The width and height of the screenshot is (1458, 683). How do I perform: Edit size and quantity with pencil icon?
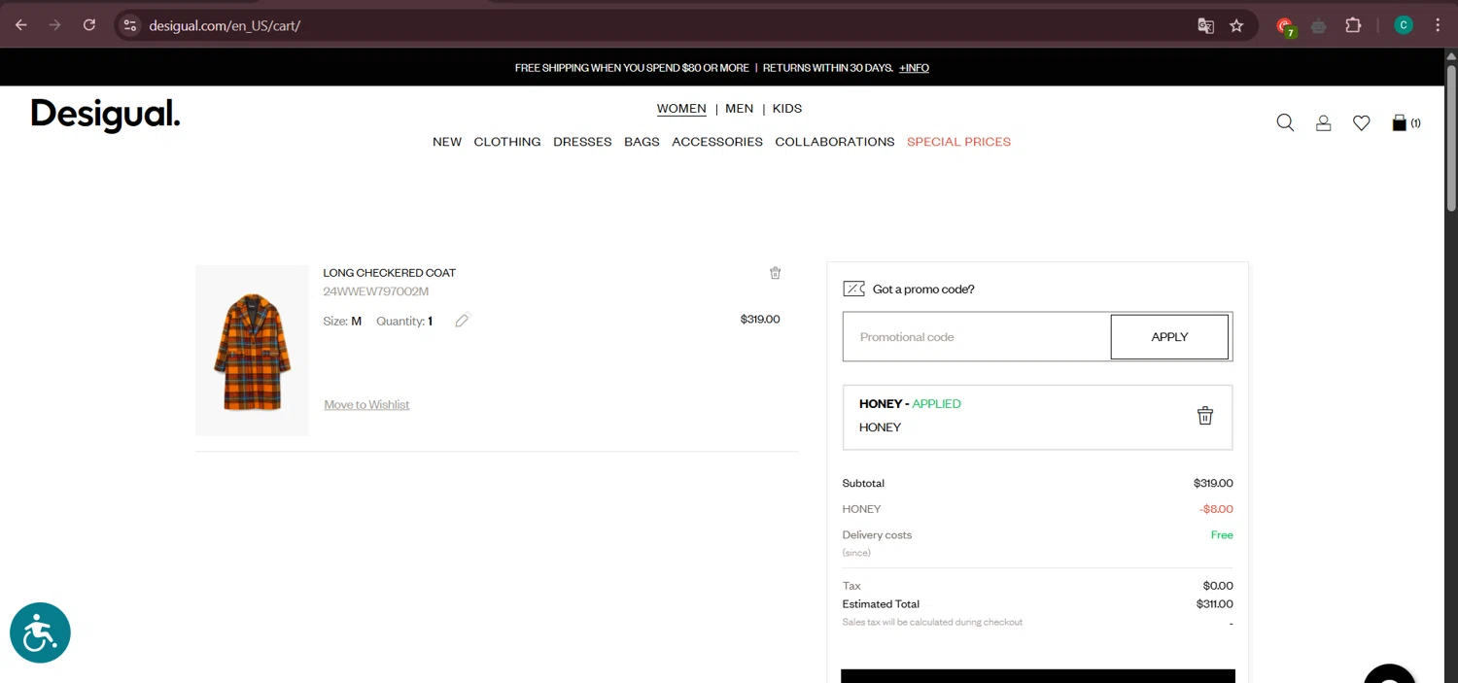(x=462, y=321)
